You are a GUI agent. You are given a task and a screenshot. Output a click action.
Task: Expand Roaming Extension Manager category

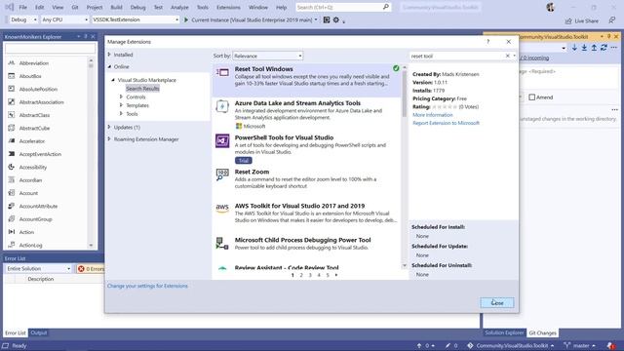109,138
